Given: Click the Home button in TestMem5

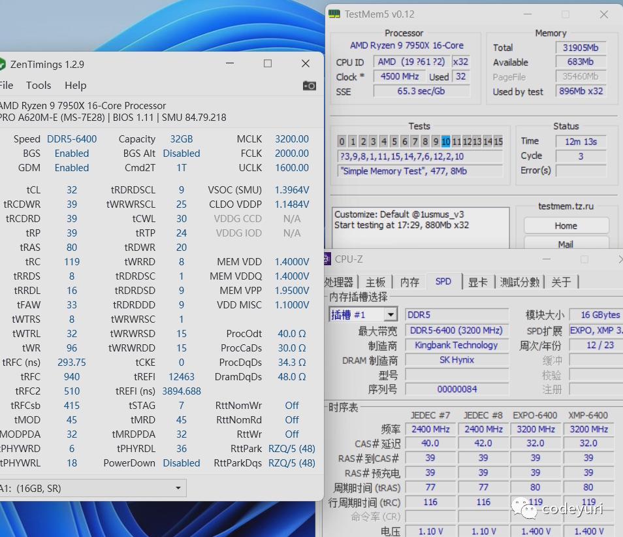Looking at the screenshot, I should (x=566, y=226).
